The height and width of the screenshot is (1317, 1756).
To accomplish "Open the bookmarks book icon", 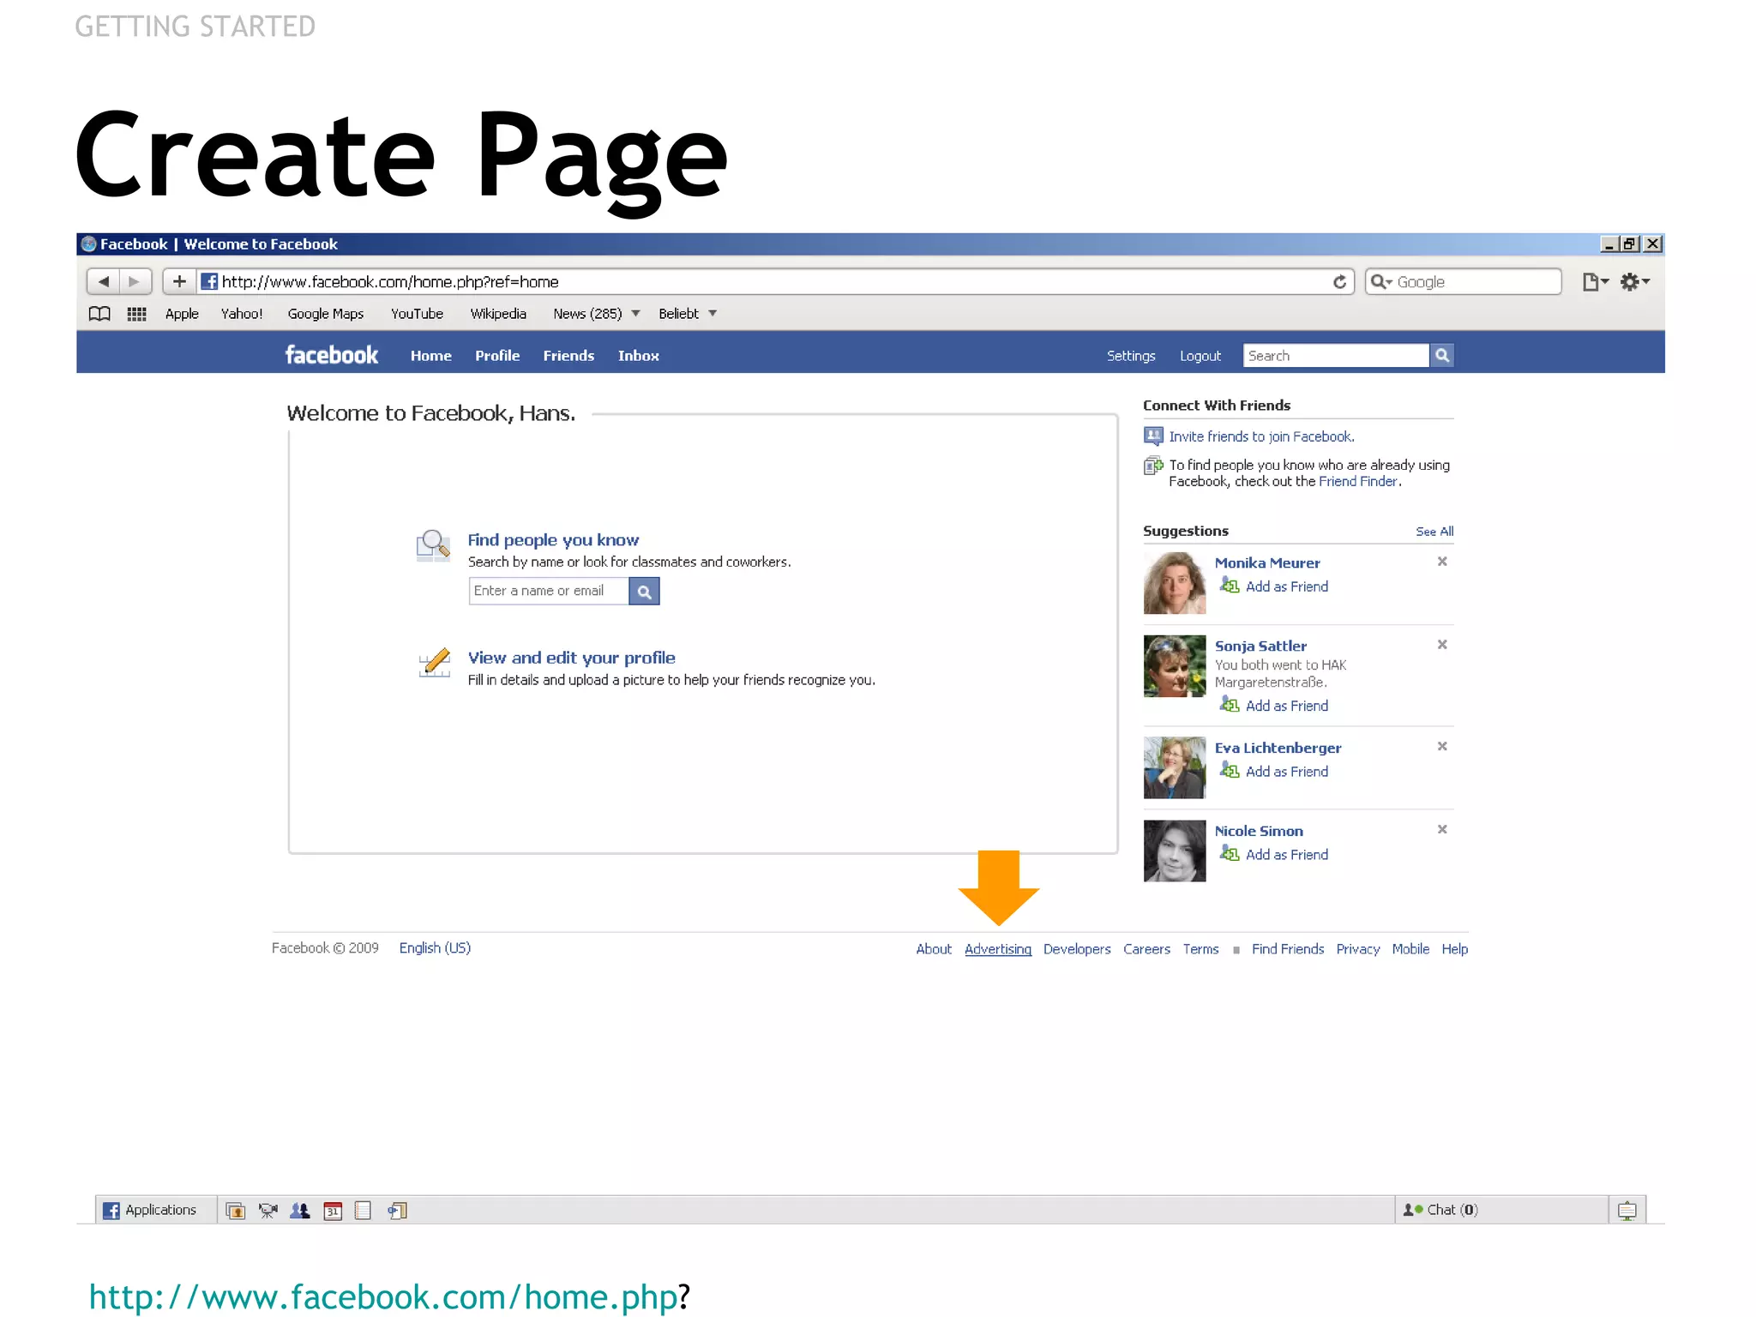I will (99, 314).
